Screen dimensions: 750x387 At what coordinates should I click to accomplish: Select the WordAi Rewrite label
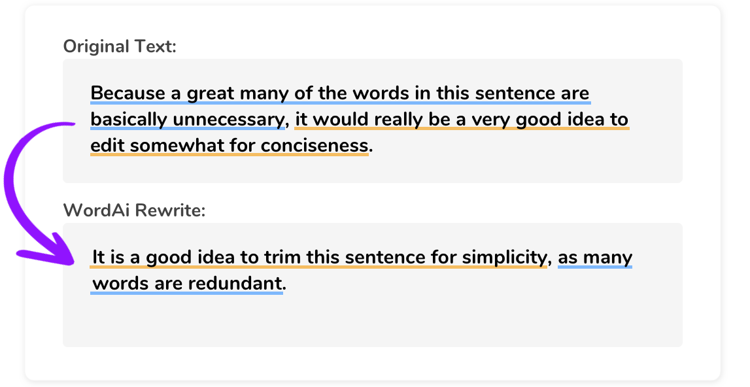coord(135,210)
